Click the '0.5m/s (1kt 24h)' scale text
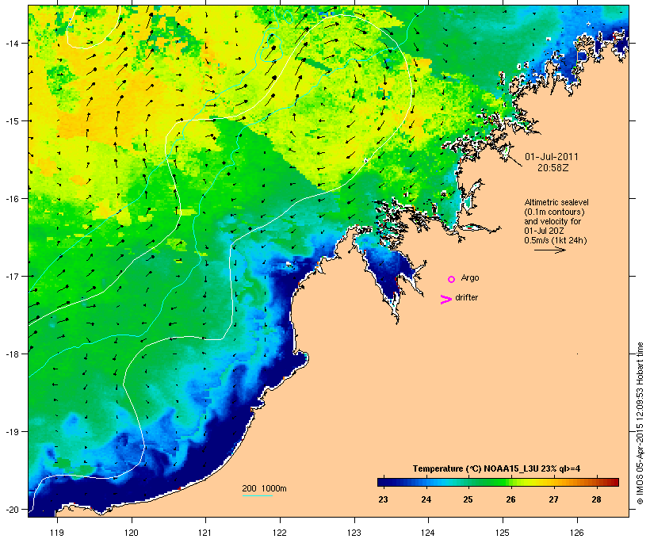This screenshot has height=539, width=650. tap(556, 240)
